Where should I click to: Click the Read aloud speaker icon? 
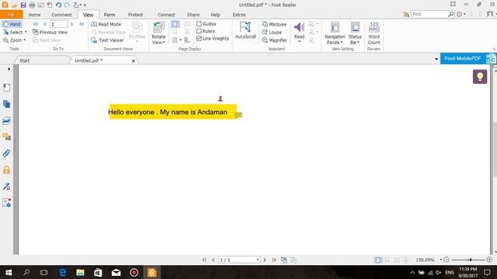click(299, 27)
